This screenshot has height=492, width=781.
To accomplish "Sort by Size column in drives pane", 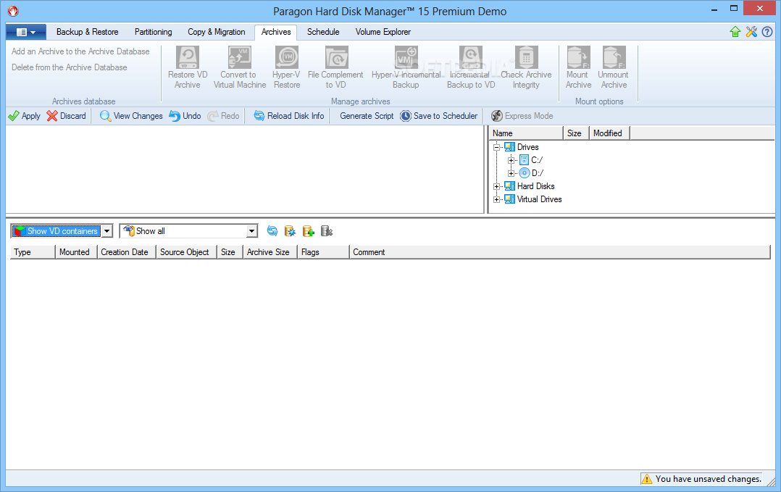I will coord(576,133).
